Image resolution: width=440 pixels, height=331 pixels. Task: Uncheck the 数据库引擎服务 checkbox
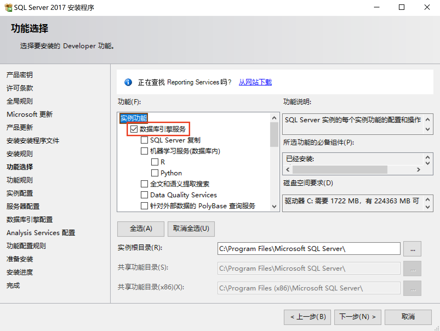tap(134, 129)
